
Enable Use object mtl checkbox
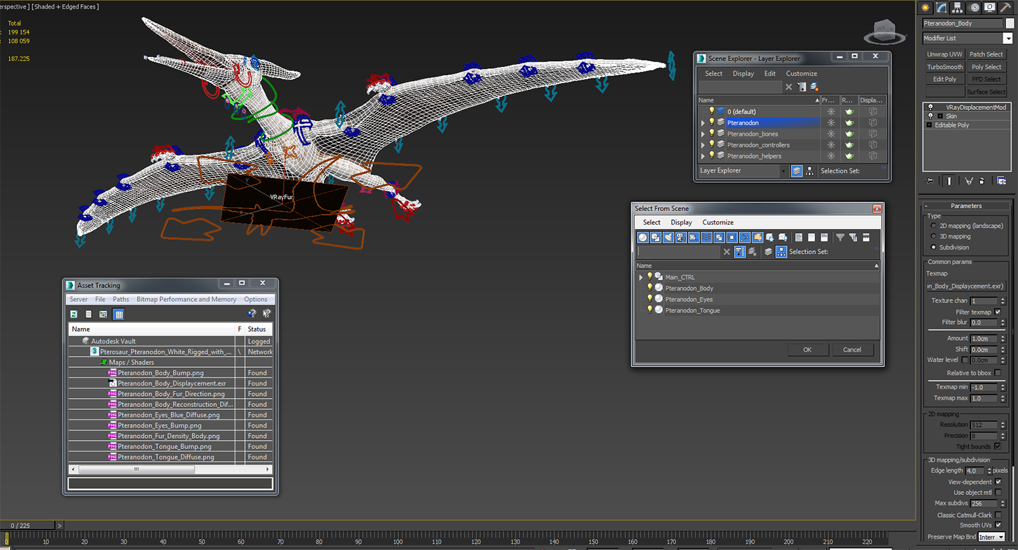(998, 492)
